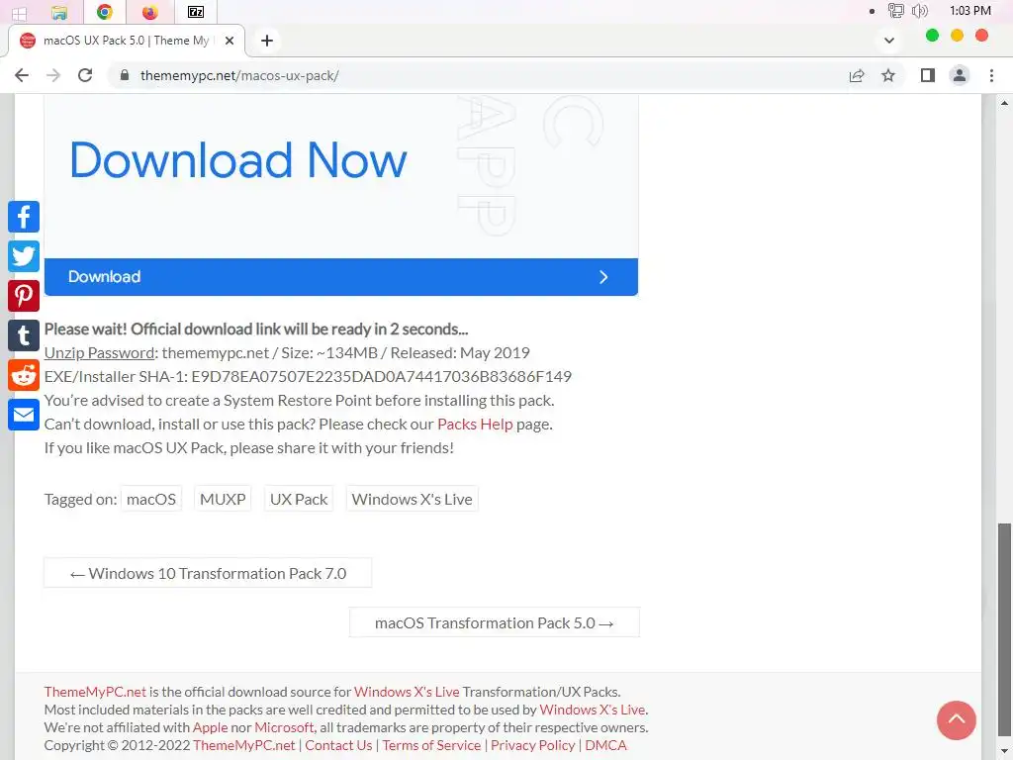Open the share this page icon
This screenshot has height=760, width=1013.
point(857,75)
